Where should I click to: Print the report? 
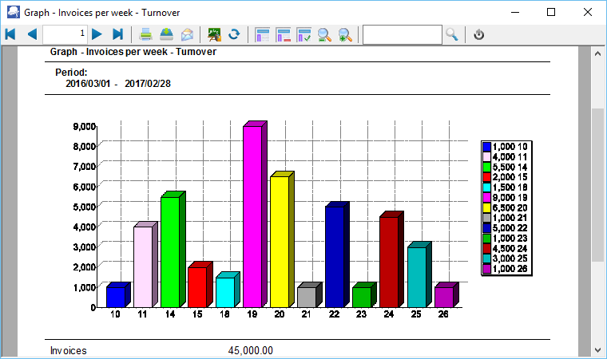point(146,34)
